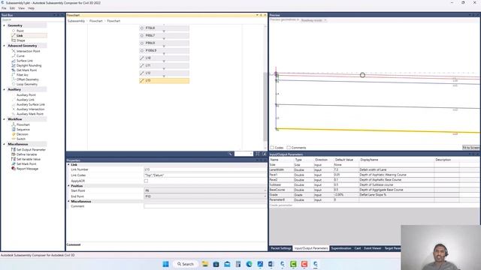Choose the Sequence workflow tool
Viewport: 481px width, 270px height.
(x=23, y=130)
